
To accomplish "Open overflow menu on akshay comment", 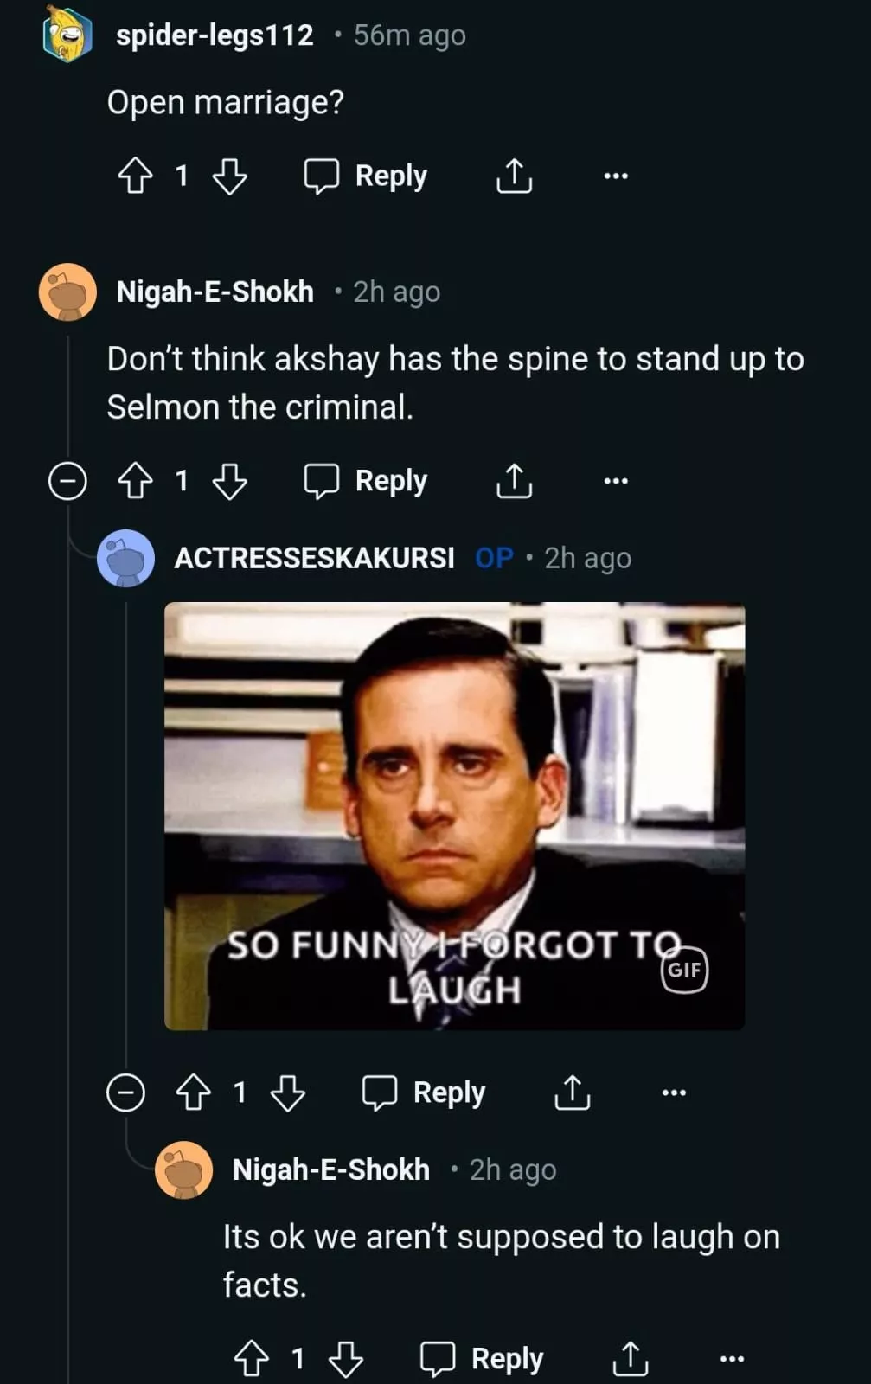I will (616, 481).
